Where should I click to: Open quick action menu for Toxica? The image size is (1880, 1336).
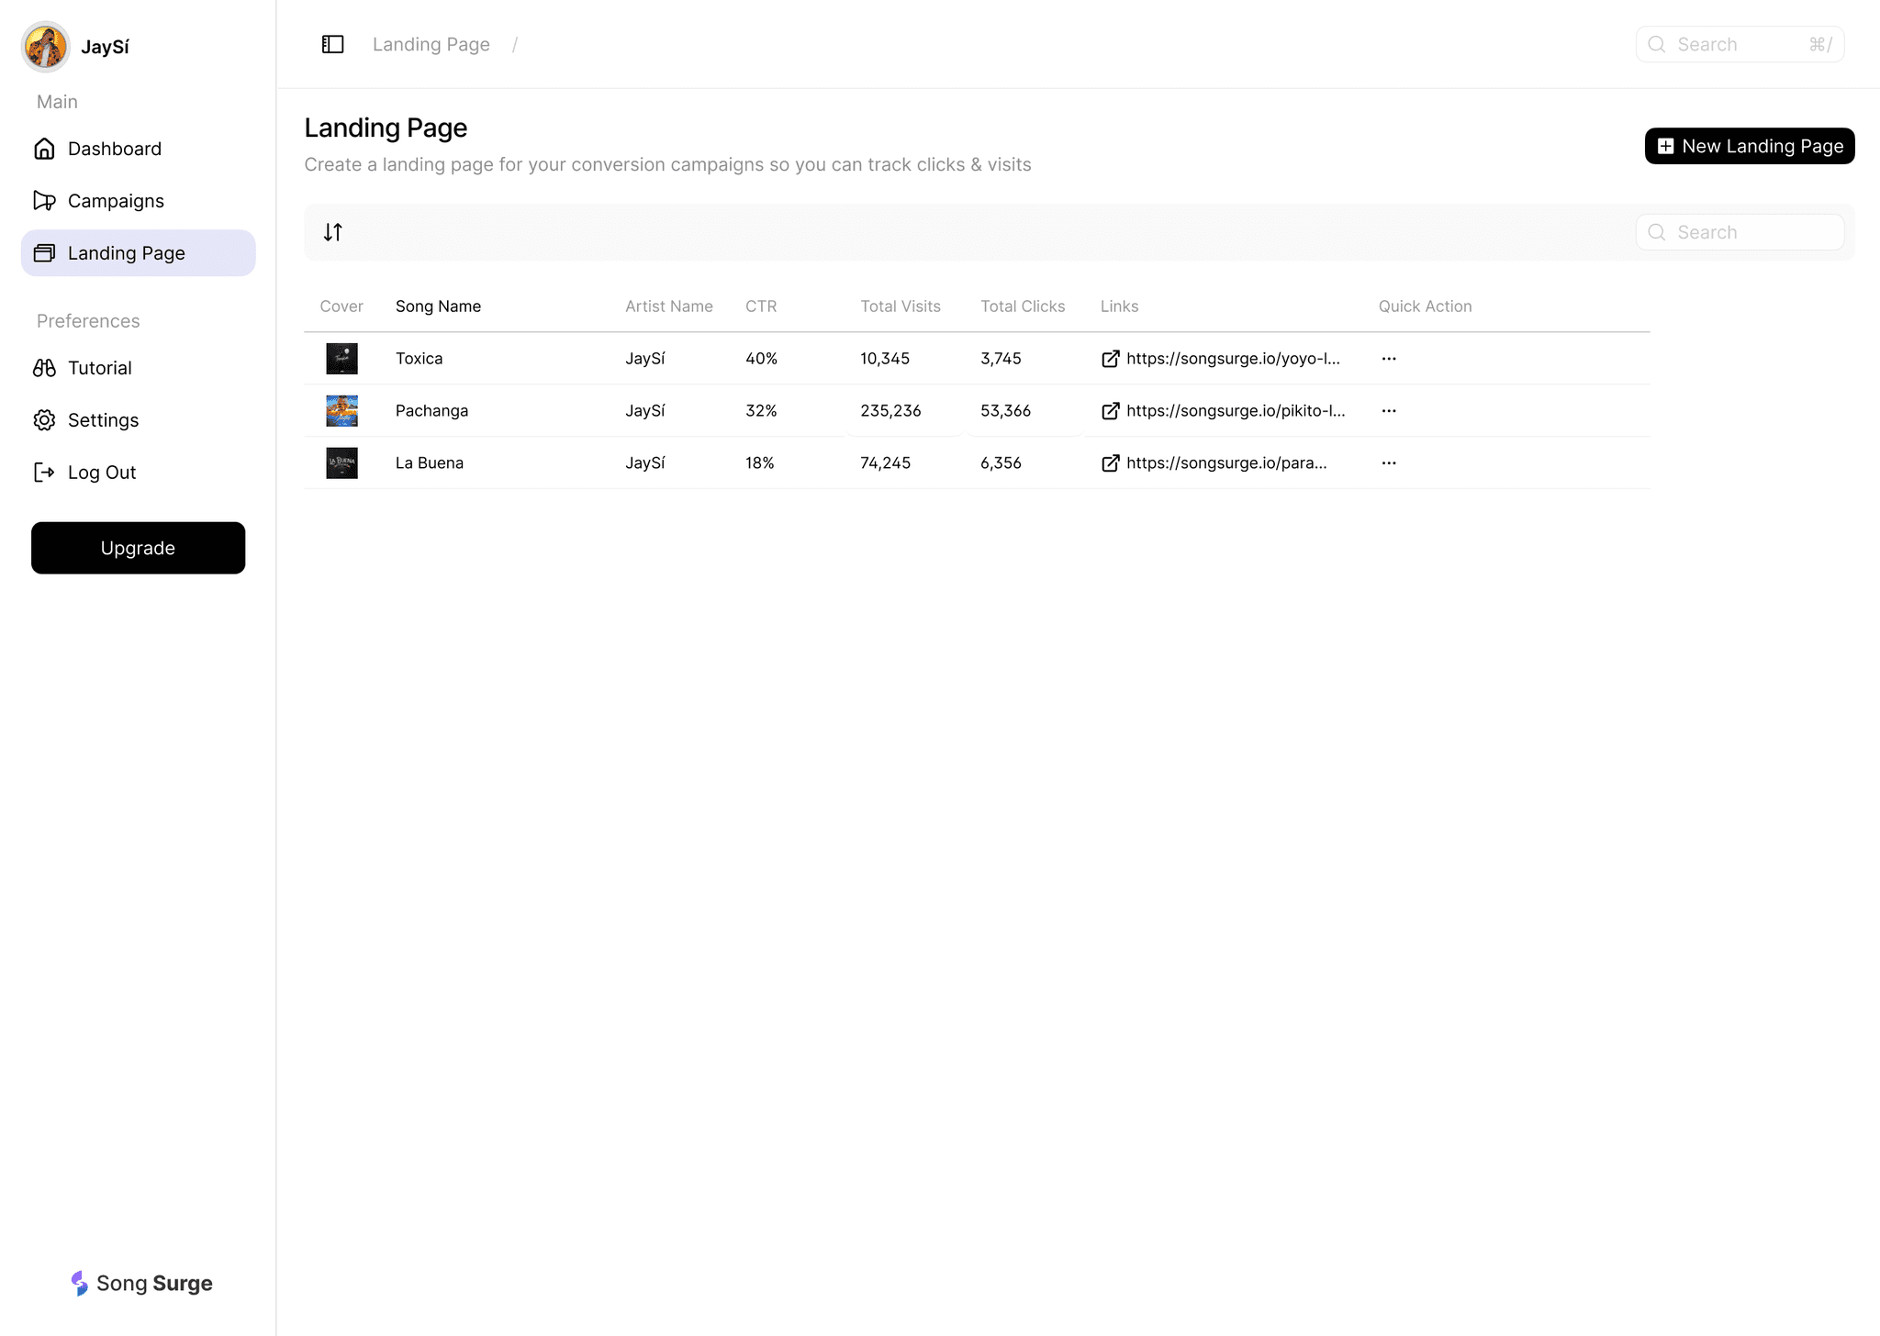1389,359
